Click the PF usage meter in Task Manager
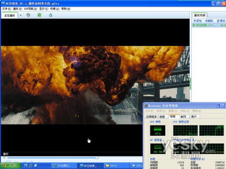This screenshot has width=226, height=169. click(x=158, y=149)
